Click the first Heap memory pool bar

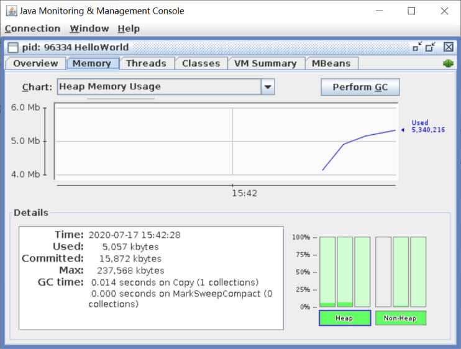click(x=327, y=272)
